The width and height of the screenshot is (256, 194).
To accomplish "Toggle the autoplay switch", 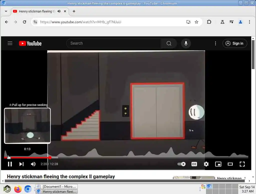I will (181, 164).
